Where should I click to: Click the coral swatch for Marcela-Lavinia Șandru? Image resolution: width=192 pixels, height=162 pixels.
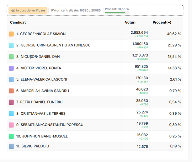click(11, 91)
